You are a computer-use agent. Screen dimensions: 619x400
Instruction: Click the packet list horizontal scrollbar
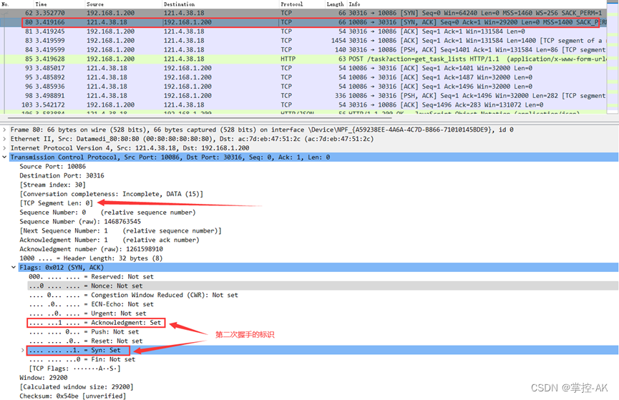[200, 117]
